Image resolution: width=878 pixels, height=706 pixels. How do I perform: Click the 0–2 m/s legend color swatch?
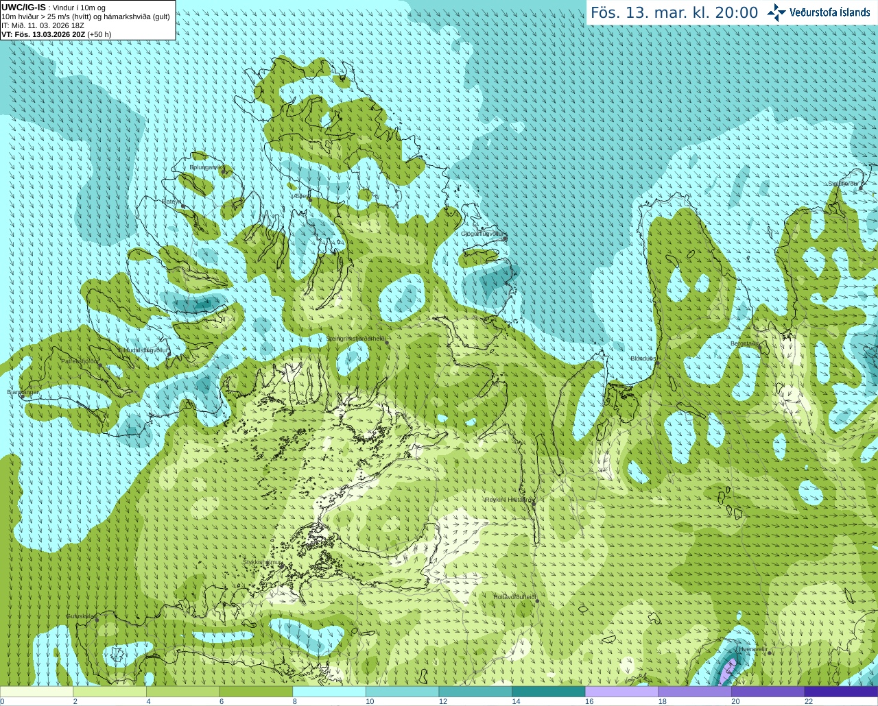pyautogui.click(x=36, y=692)
